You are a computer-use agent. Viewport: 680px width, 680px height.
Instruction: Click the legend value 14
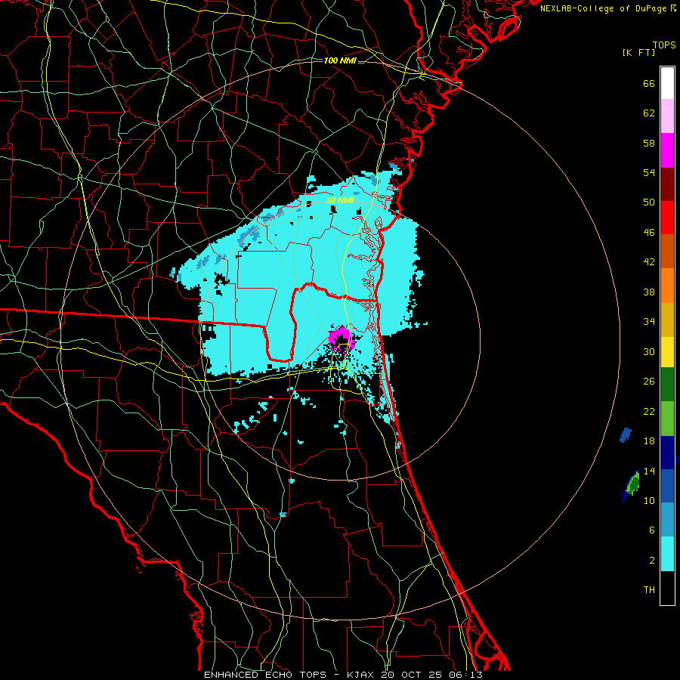coord(649,471)
